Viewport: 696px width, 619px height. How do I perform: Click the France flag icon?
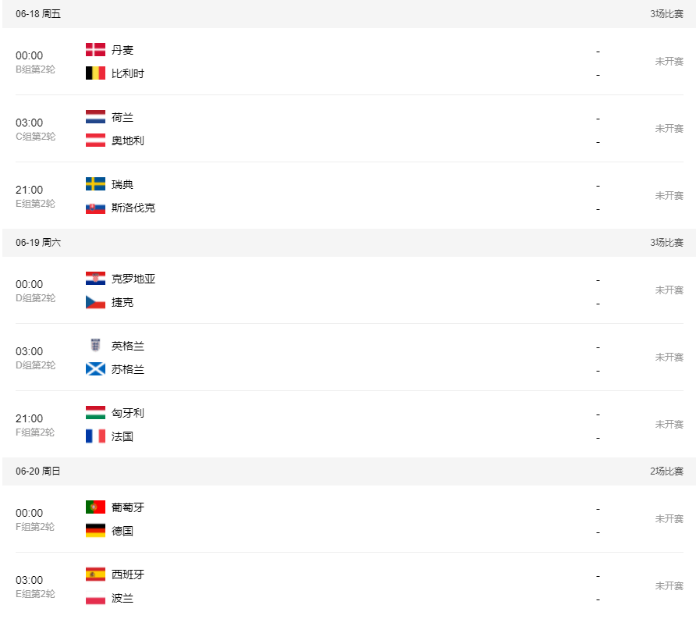95,436
